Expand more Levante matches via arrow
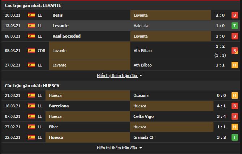 pos(141,76)
